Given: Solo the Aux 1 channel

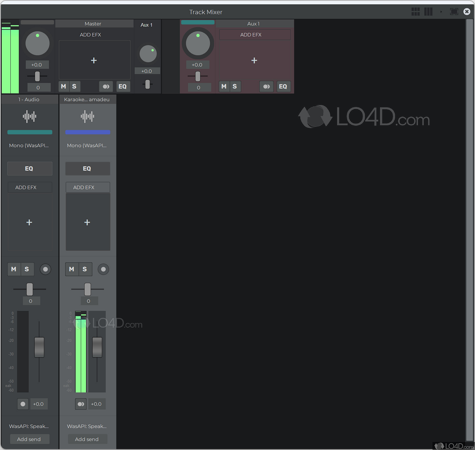Looking at the screenshot, I should click(235, 86).
